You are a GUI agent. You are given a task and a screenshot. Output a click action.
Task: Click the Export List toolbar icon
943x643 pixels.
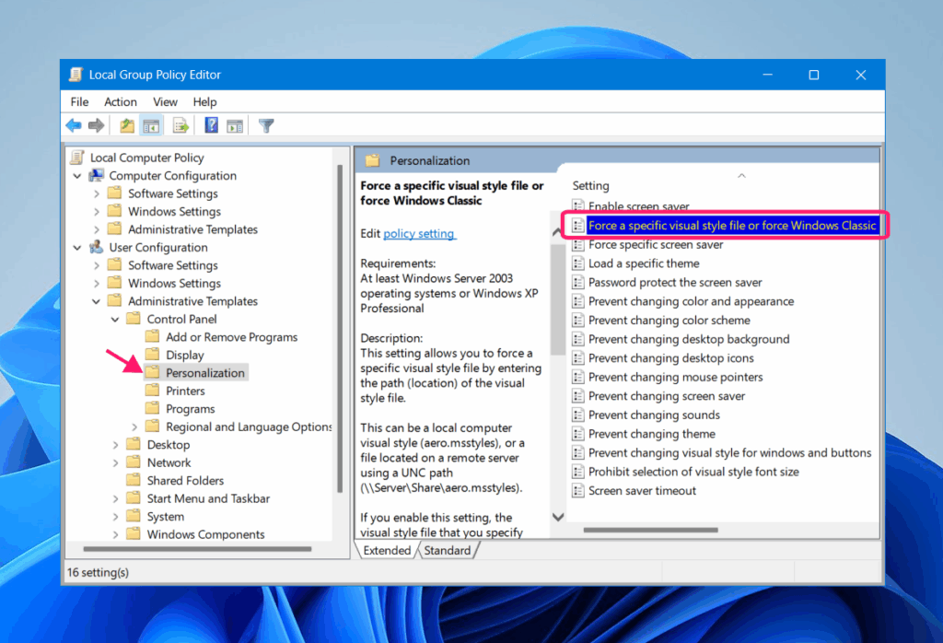[180, 125]
